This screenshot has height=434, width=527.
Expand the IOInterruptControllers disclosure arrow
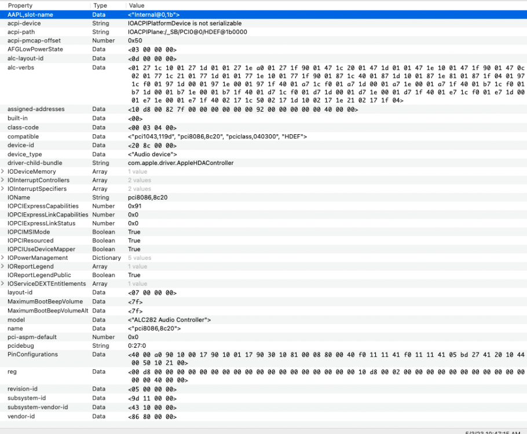(3, 180)
